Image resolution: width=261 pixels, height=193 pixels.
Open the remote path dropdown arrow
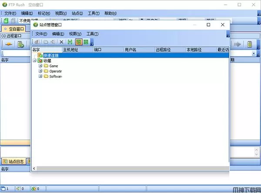coord(254,53)
